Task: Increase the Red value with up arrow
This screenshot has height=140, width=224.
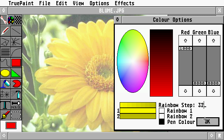Action: (185, 41)
